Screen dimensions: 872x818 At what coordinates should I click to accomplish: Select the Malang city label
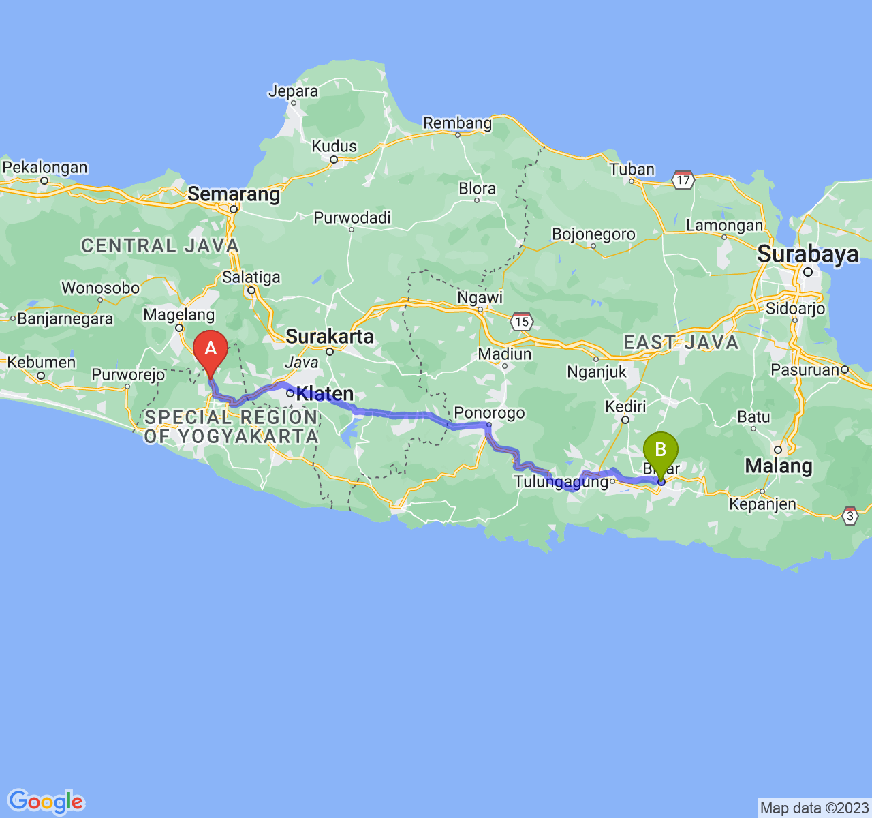(x=779, y=466)
